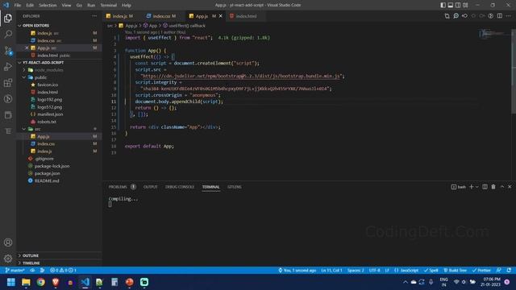Open manifest.json in the file tree
This screenshot has width=516, height=290.
[50, 114]
